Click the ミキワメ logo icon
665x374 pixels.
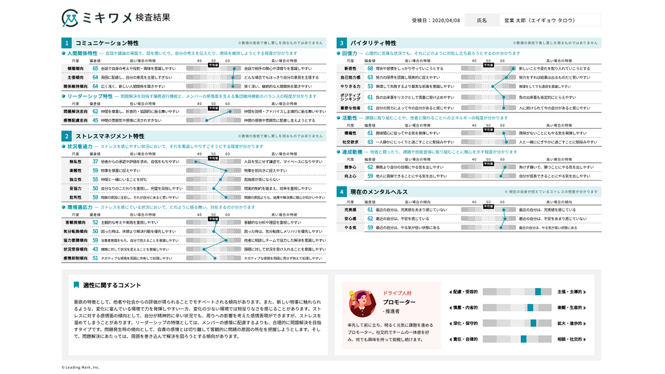pyautogui.click(x=70, y=18)
